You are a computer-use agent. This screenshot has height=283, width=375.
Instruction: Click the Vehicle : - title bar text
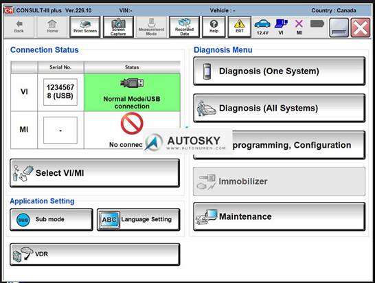coord(223,10)
